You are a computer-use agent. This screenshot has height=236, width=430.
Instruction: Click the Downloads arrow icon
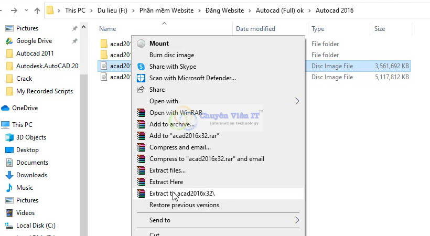[x=9, y=175]
